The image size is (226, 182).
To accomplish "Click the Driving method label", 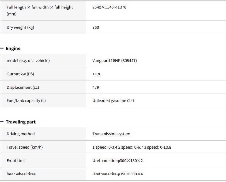I will [21, 134].
